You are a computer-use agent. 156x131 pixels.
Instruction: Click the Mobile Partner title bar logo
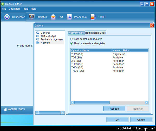coord(3,4)
